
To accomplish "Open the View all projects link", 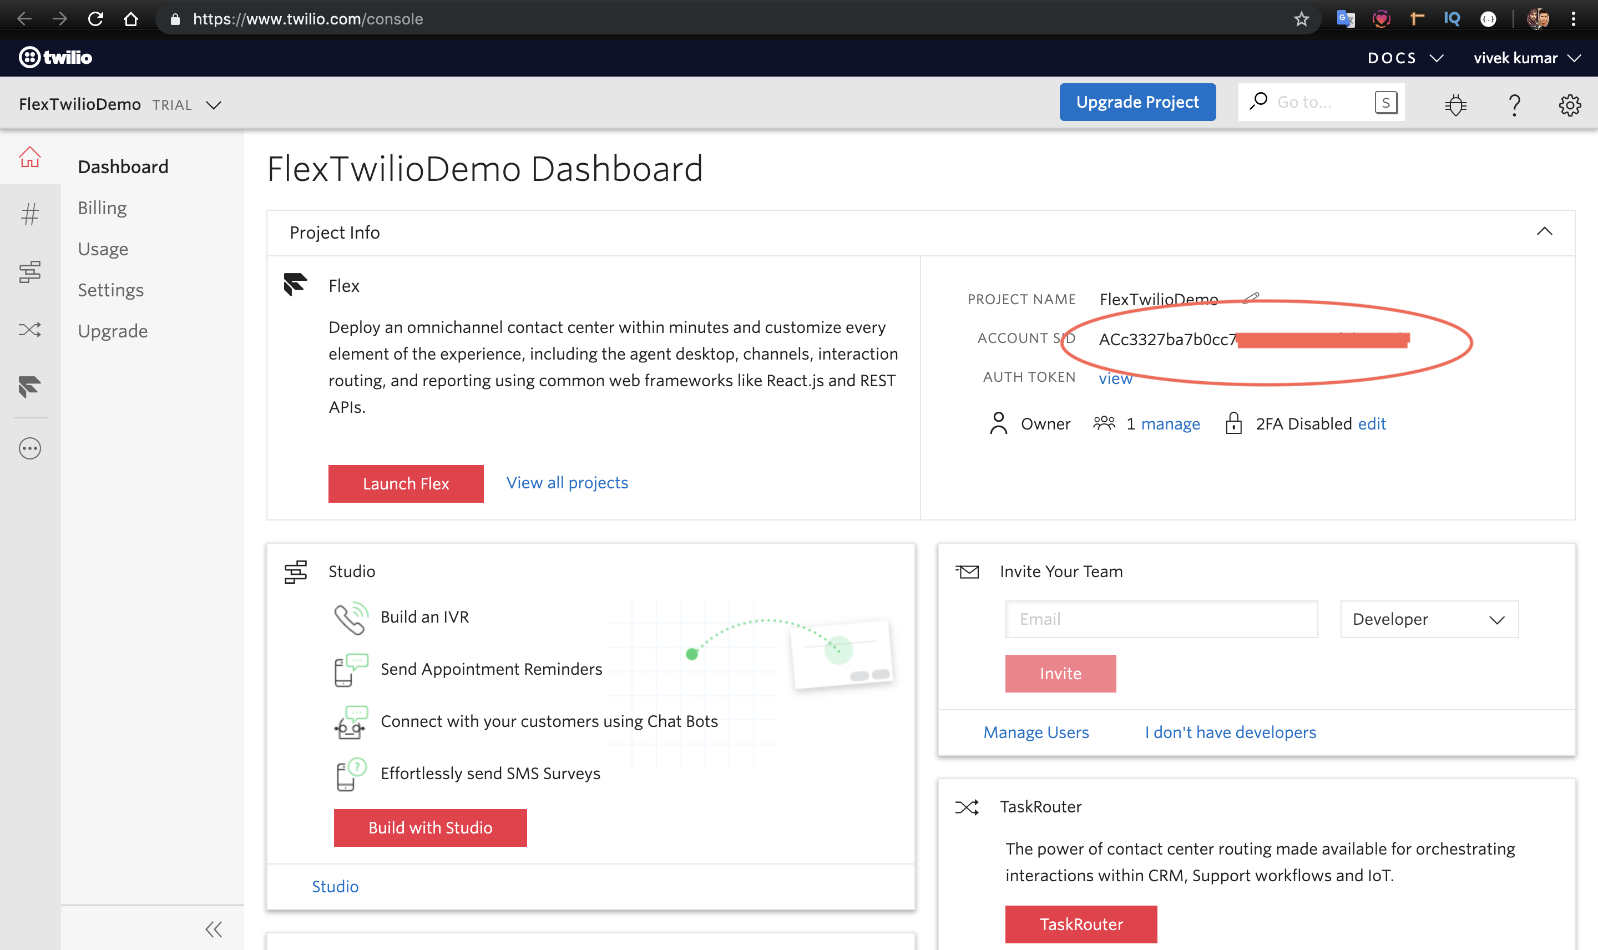I will [x=567, y=483].
